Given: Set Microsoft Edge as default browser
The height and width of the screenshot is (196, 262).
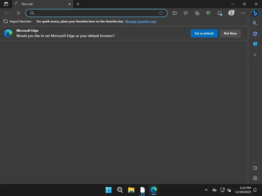Looking at the screenshot, I should coord(204,33).
